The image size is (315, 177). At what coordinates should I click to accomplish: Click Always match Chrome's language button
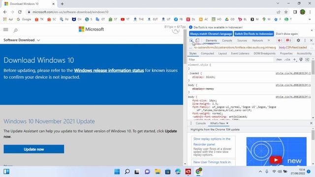pos(211,34)
